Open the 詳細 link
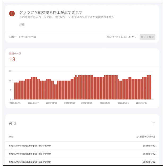Viewport: 166px width, 168px height. coord(22,25)
